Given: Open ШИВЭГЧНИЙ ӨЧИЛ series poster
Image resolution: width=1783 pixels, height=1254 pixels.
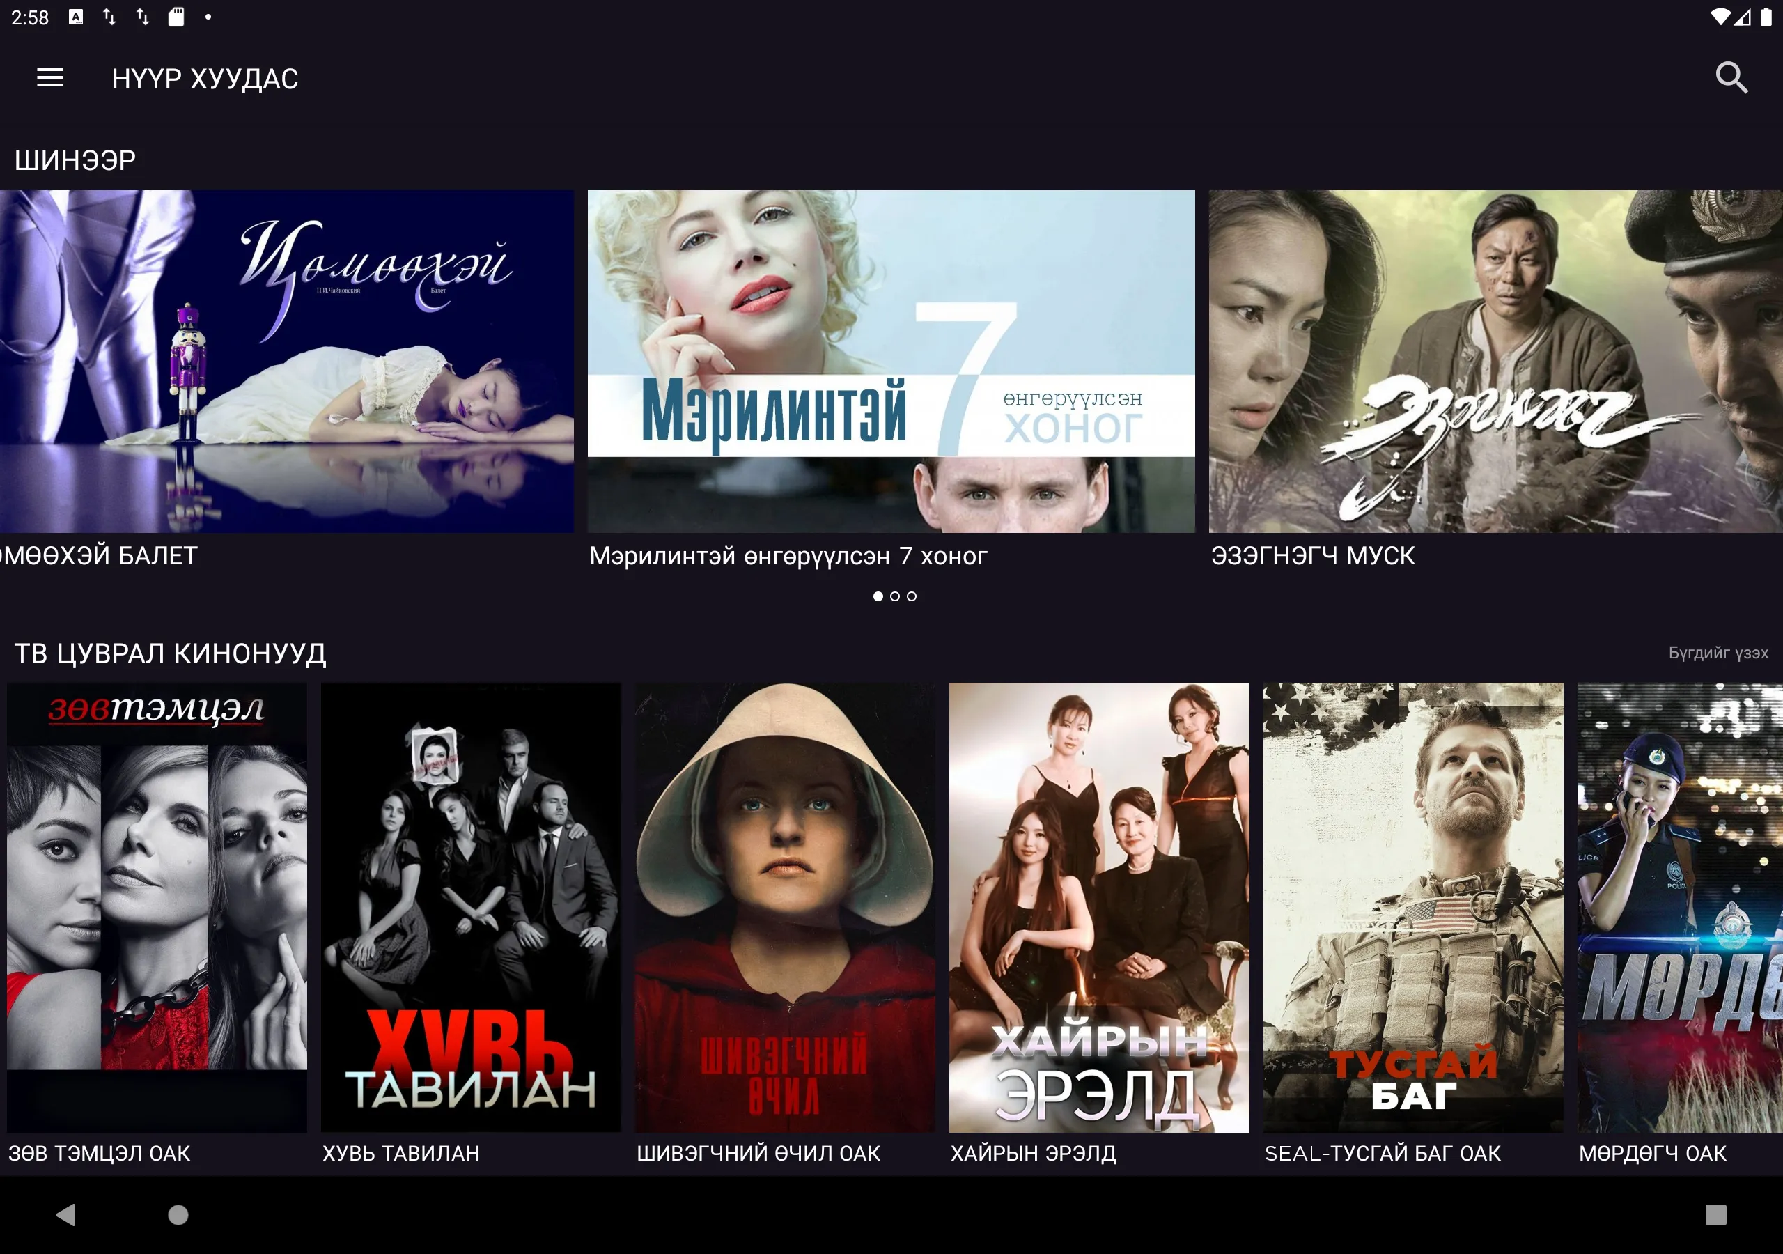Looking at the screenshot, I should click(785, 906).
